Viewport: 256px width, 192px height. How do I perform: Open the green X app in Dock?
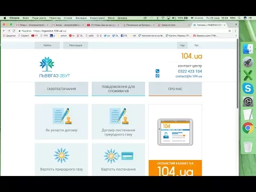tap(248, 75)
